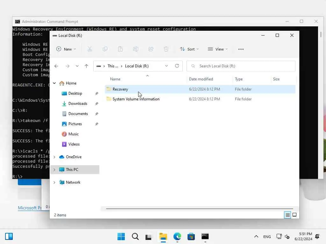Click the Rename icon in Explorer toolbar
The width and height of the screenshot is (326, 244).
[136, 49]
